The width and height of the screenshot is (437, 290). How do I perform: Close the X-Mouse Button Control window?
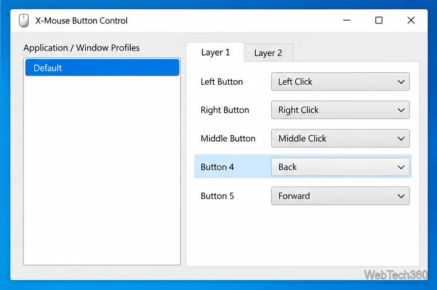coord(411,20)
